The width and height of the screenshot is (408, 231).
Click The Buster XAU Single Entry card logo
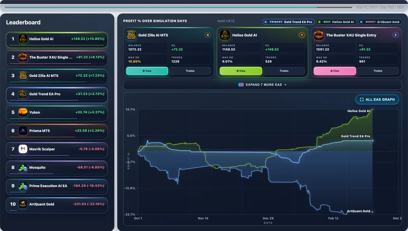319,35
